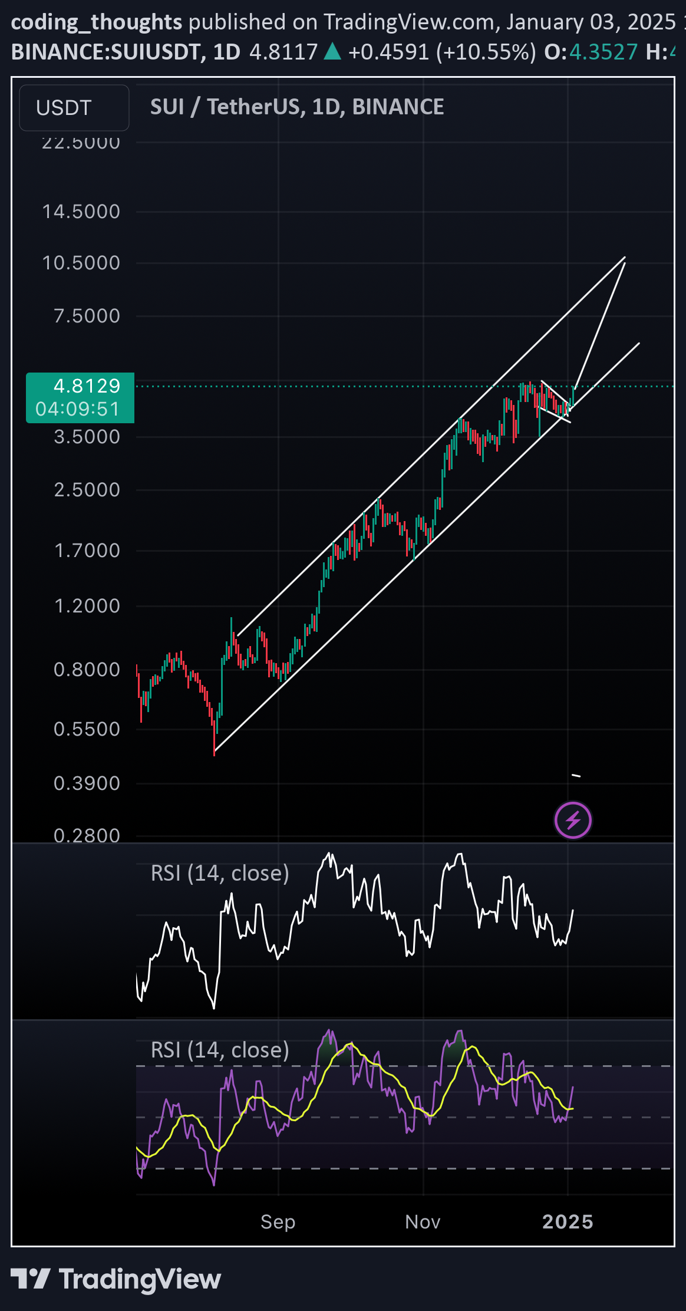
Task: Click the 0.3900 price axis label
Action: click(x=87, y=783)
